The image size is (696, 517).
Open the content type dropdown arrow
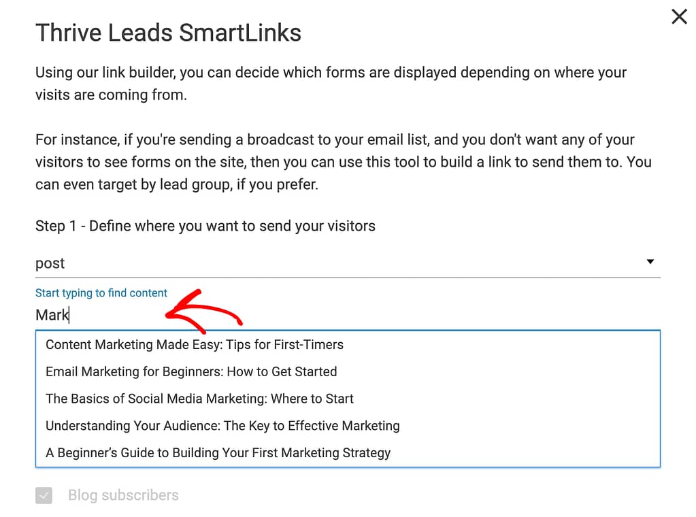coord(650,262)
